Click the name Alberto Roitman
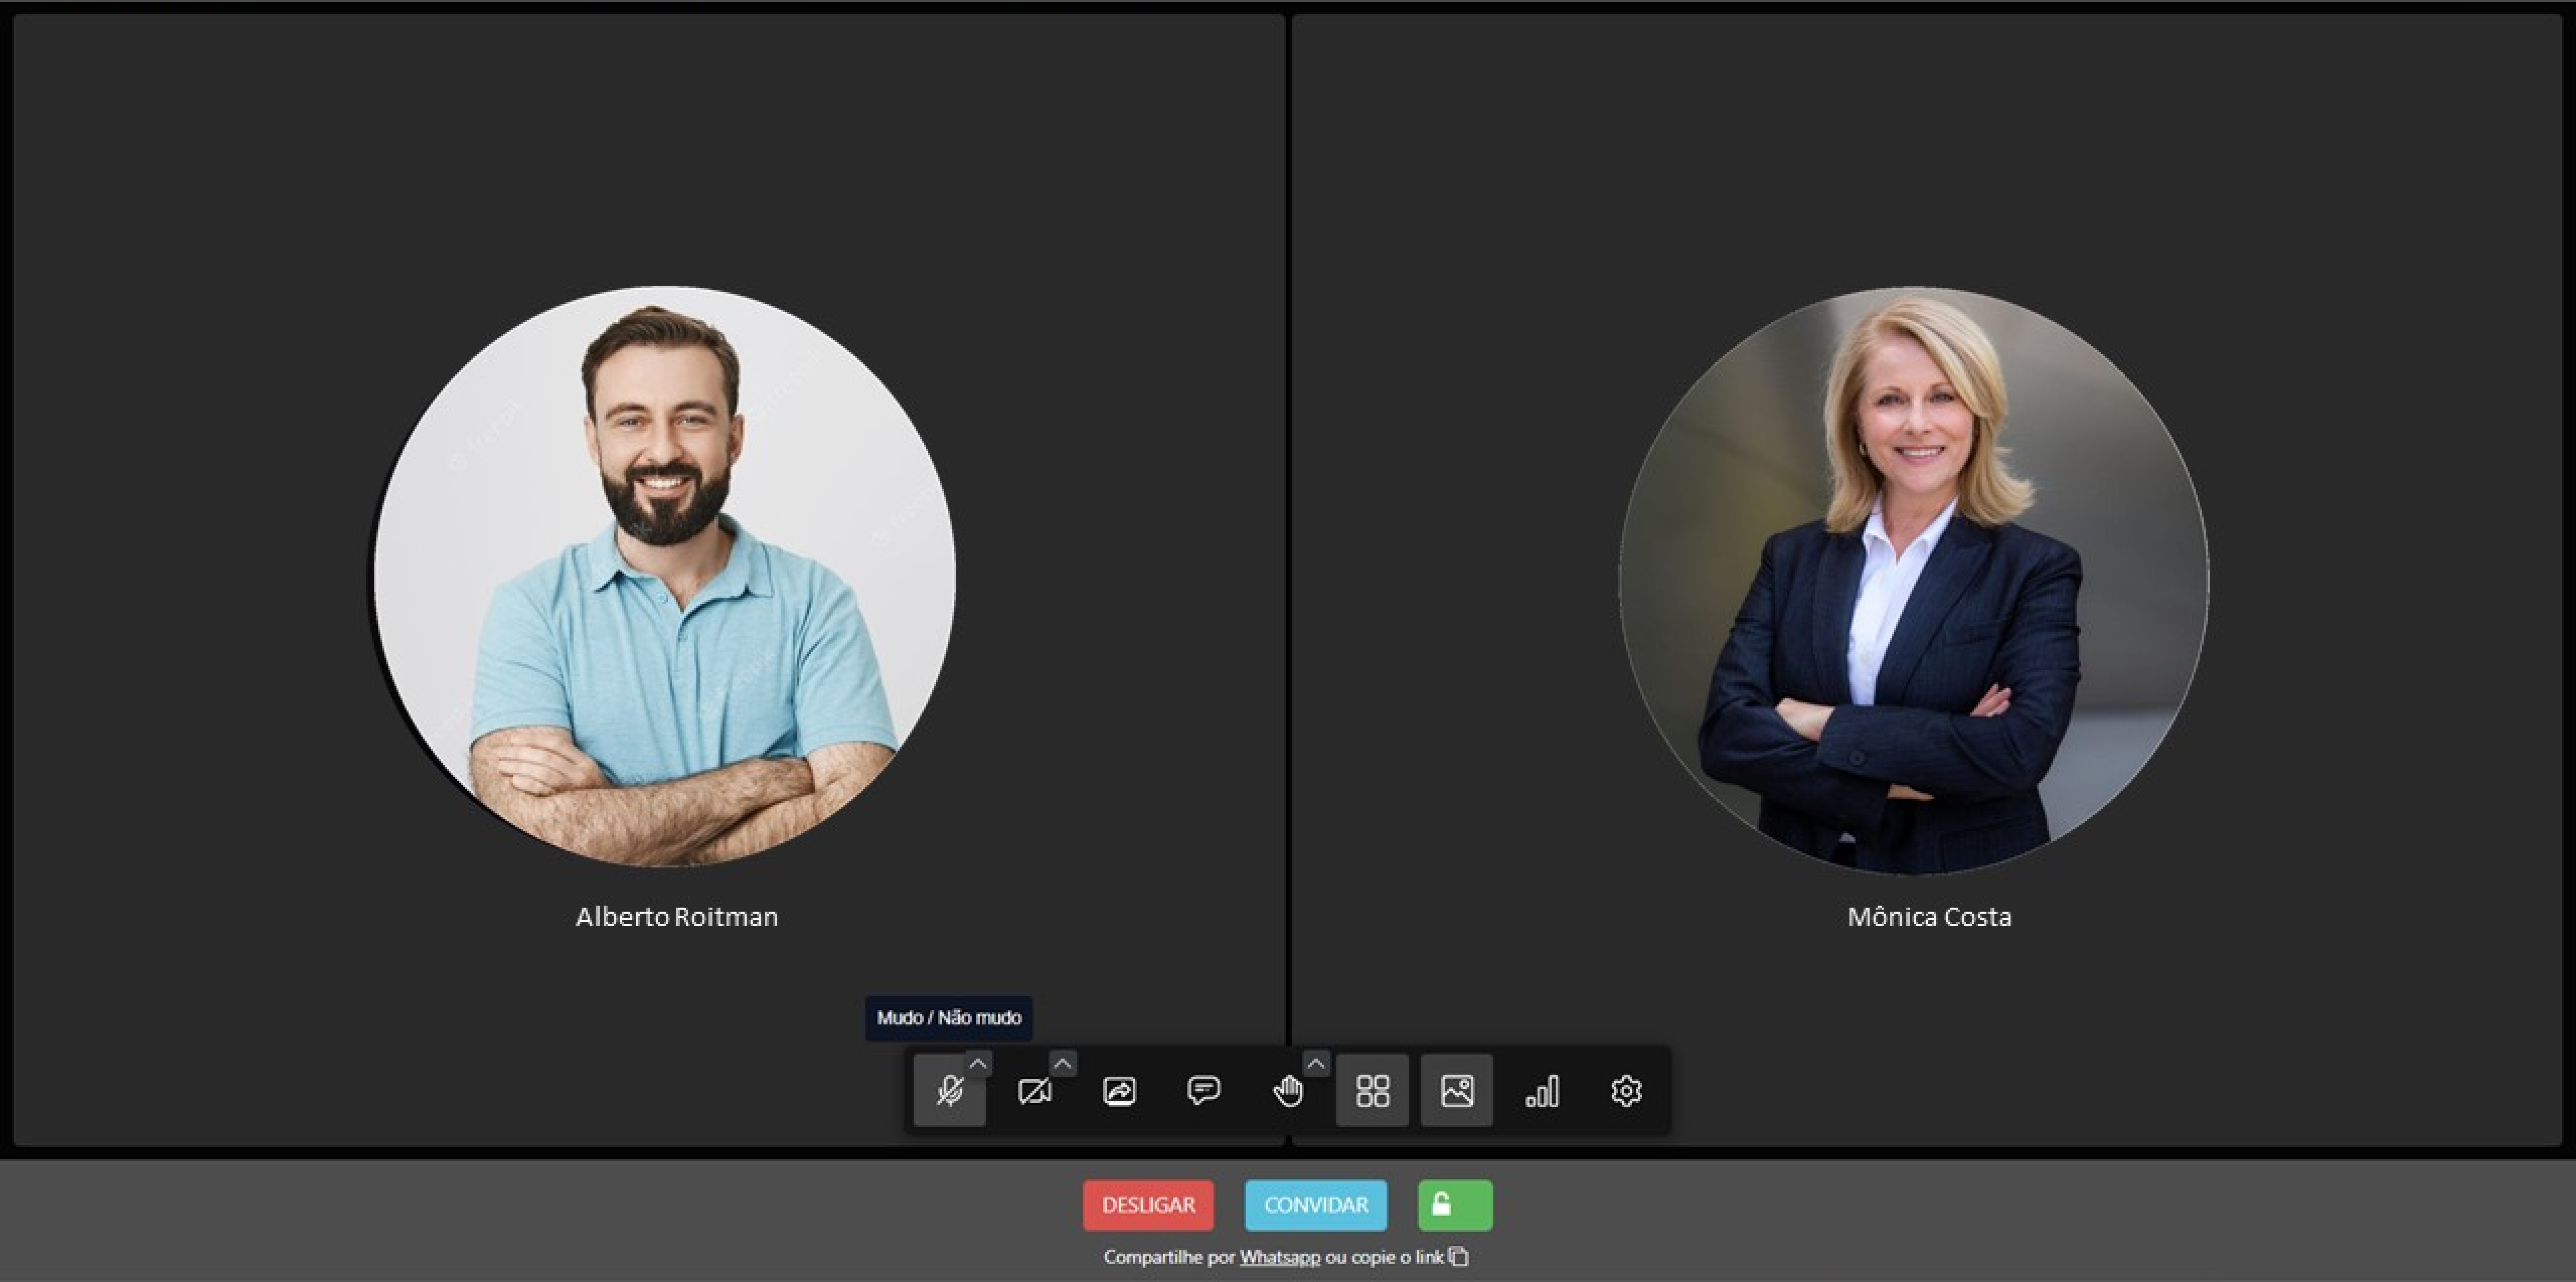Viewport: 2576px width, 1282px height. click(677, 916)
